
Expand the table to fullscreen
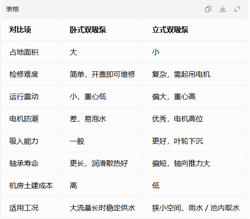coord(237,9)
